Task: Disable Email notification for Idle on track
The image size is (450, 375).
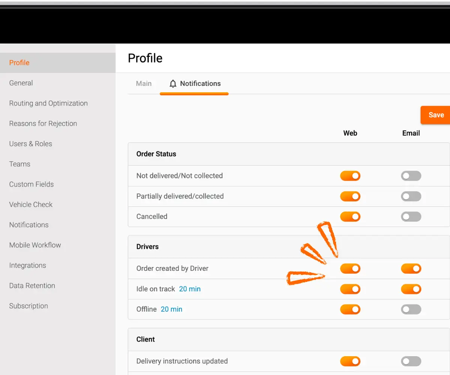Action: tap(411, 289)
